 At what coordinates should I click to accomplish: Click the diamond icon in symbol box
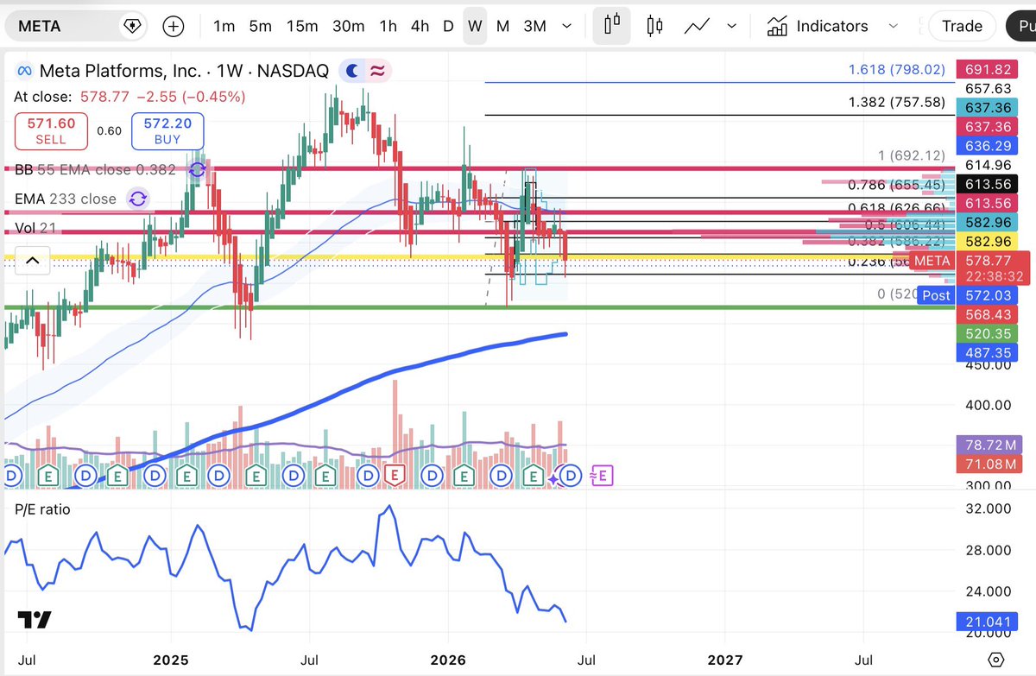(x=133, y=26)
